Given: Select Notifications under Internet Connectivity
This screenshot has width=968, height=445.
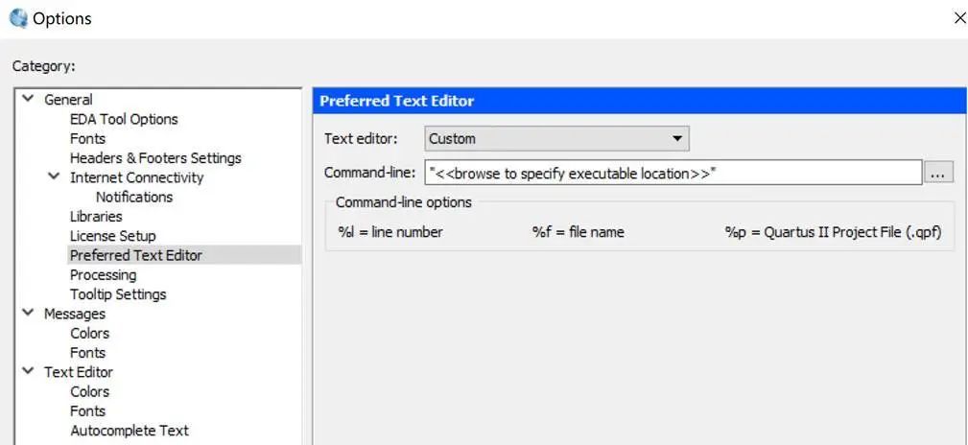Looking at the screenshot, I should [134, 198].
